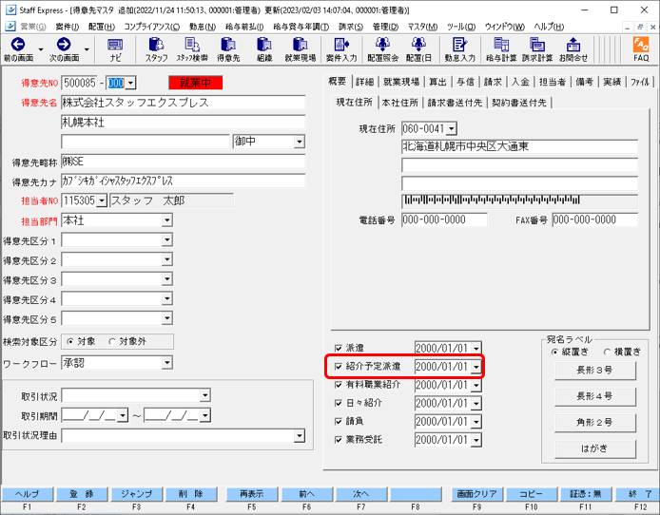This screenshot has height=515, width=660.
Task: Open the 案件 menu
Action: tap(67, 27)
